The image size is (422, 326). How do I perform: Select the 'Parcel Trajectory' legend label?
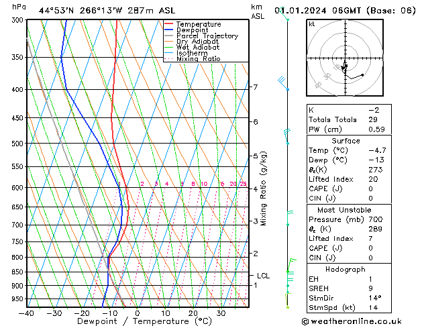(207, 36)
